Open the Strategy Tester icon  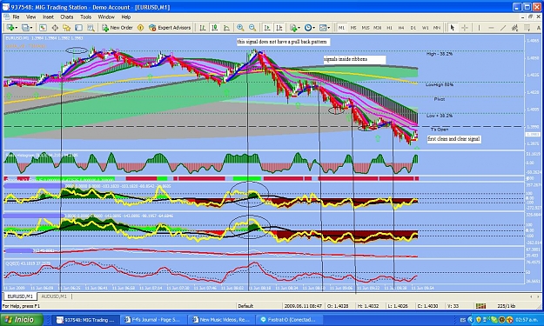click(91, 28)
